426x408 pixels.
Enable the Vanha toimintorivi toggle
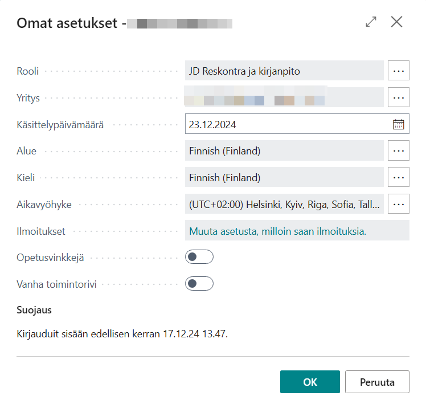[199, 284]
